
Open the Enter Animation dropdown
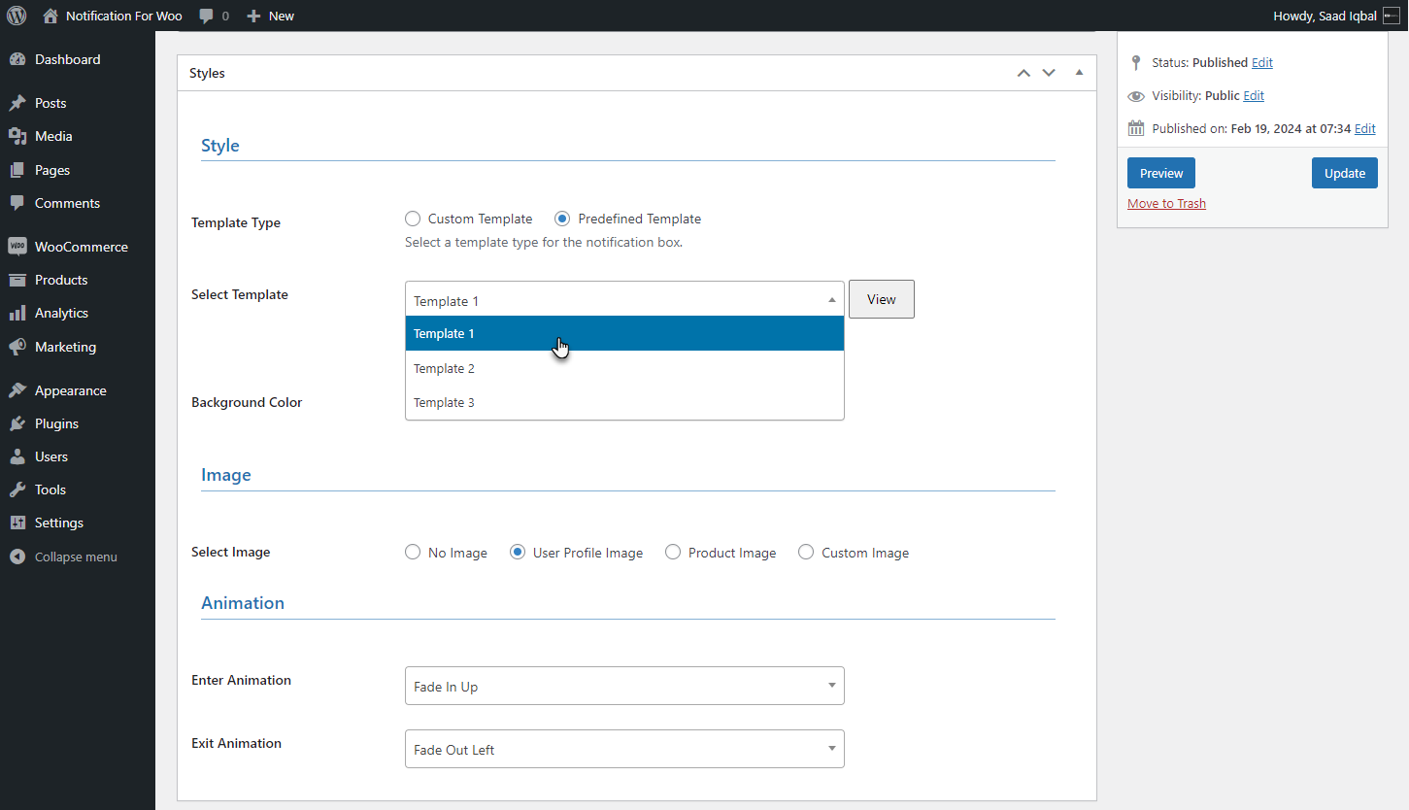point(624,686)
